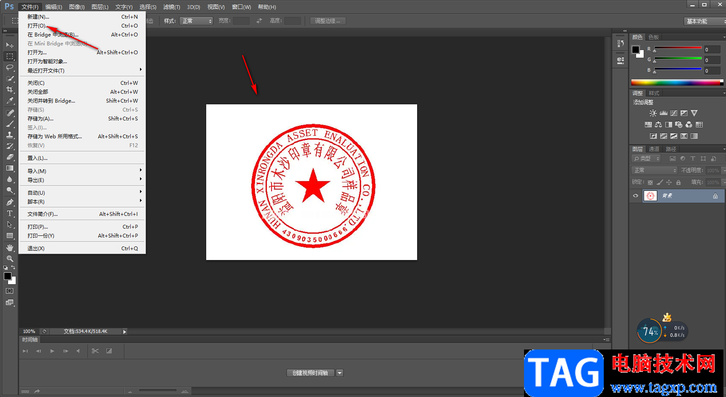The height and width of the screenshot is (397, 726).
Task: Play the timeline
Action: coord(52,351)
